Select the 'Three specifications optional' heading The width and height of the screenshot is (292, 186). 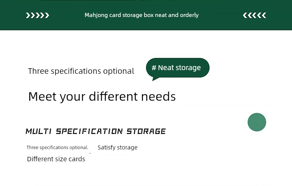81,71
